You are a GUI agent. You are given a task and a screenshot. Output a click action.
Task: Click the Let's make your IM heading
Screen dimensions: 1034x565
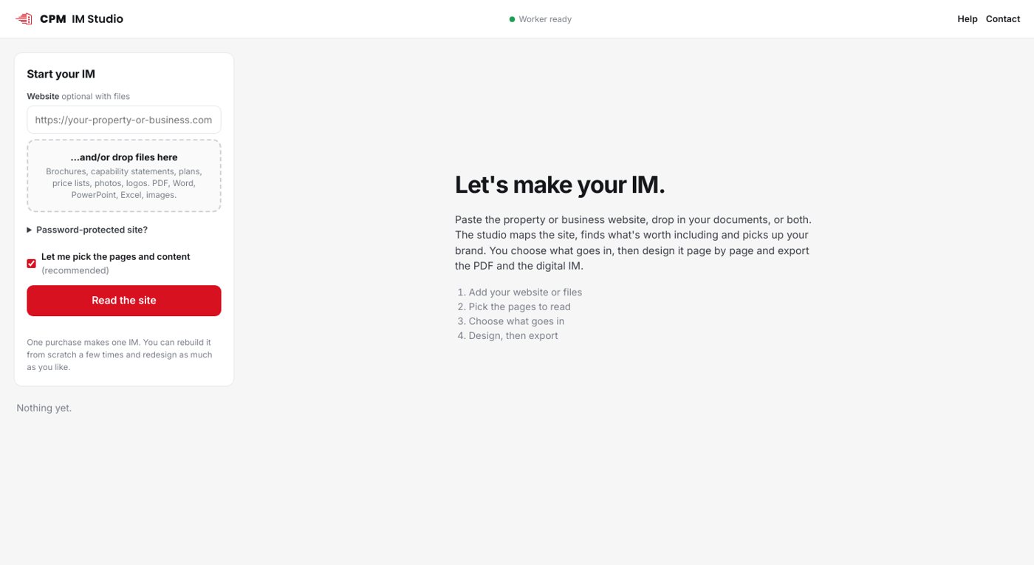point(560,185)
